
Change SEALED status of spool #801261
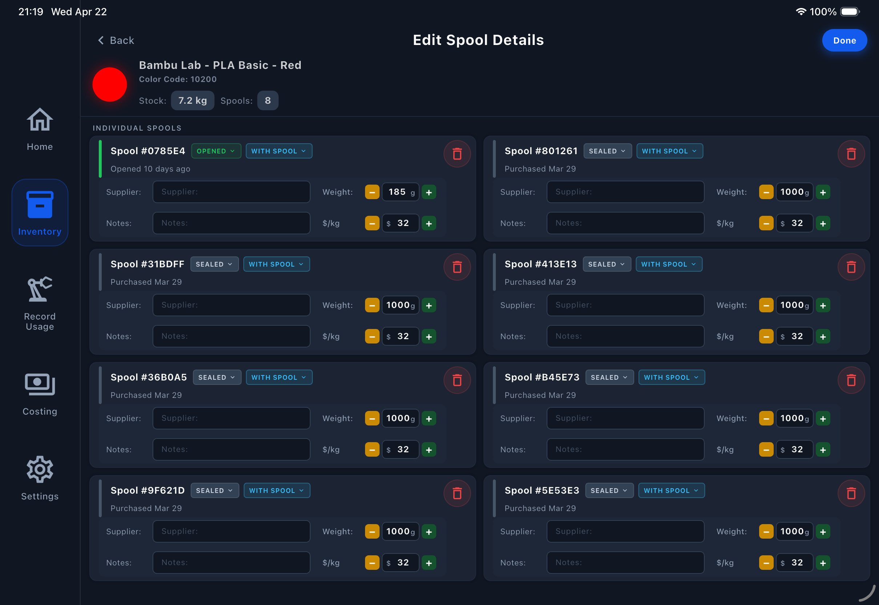coord(607,151)
